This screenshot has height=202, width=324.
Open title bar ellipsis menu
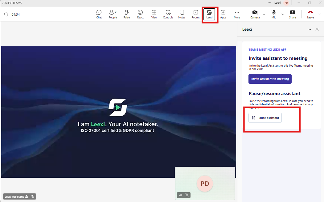[x=269, y=3]
